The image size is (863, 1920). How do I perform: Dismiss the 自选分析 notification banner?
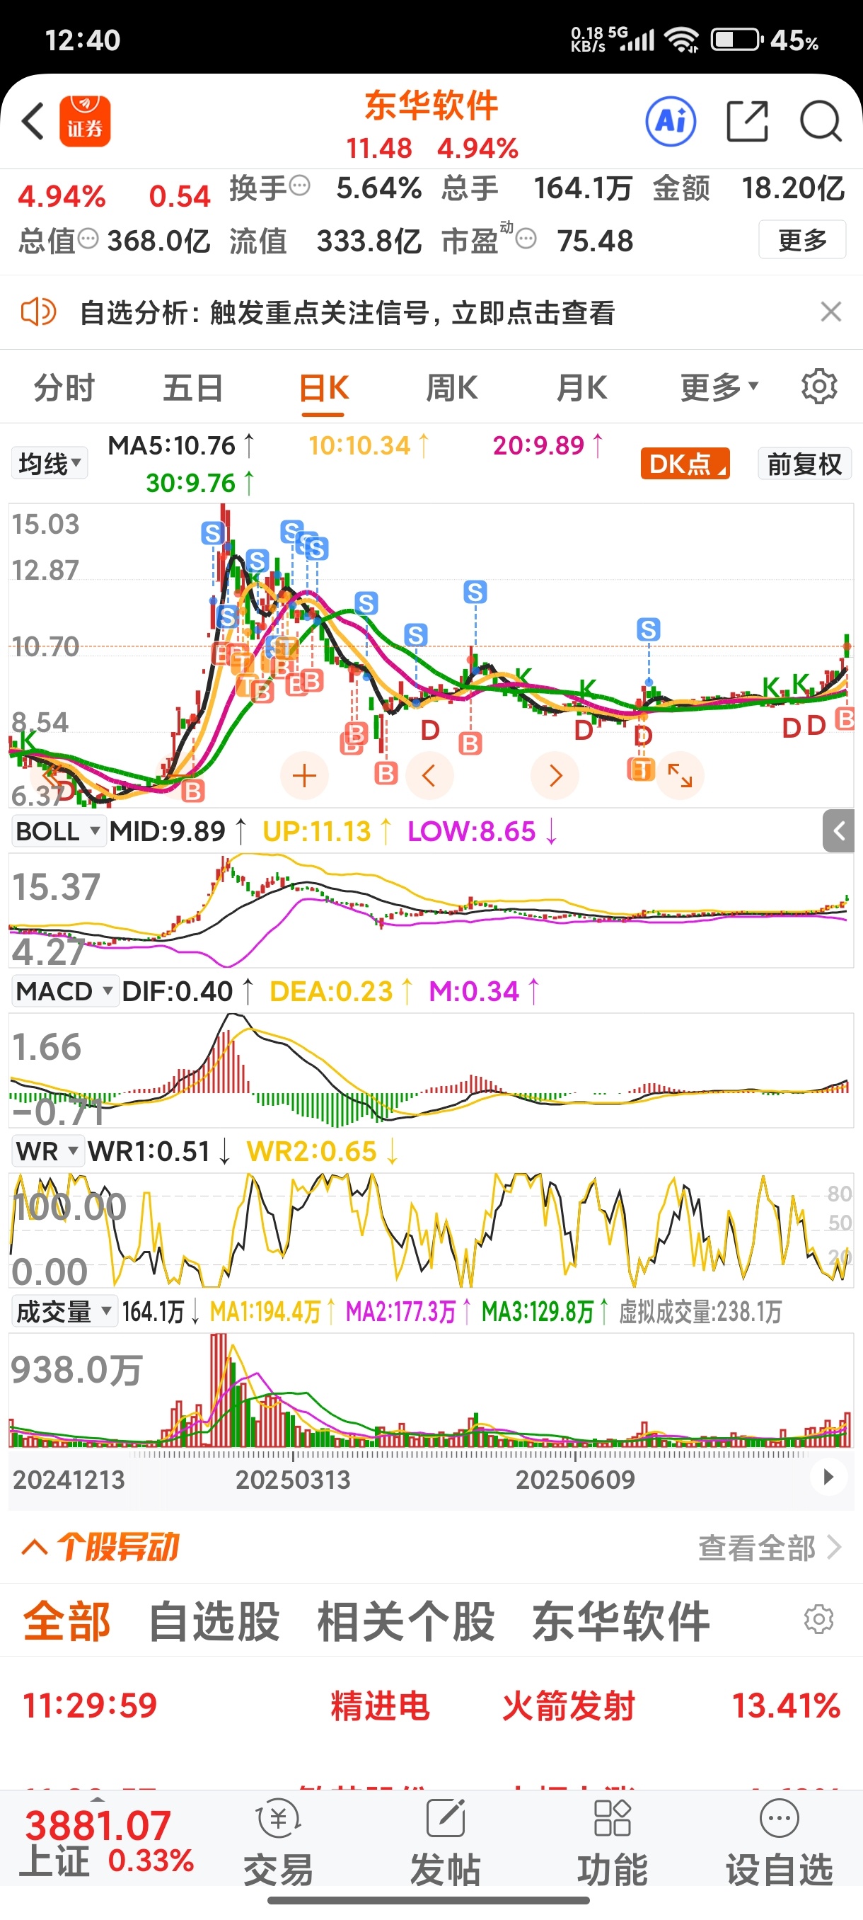[x=830, y=312]
